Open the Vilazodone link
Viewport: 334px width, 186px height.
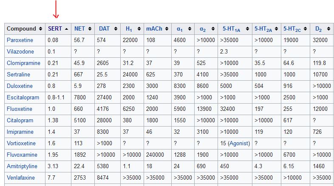click(x=20, y=52)
